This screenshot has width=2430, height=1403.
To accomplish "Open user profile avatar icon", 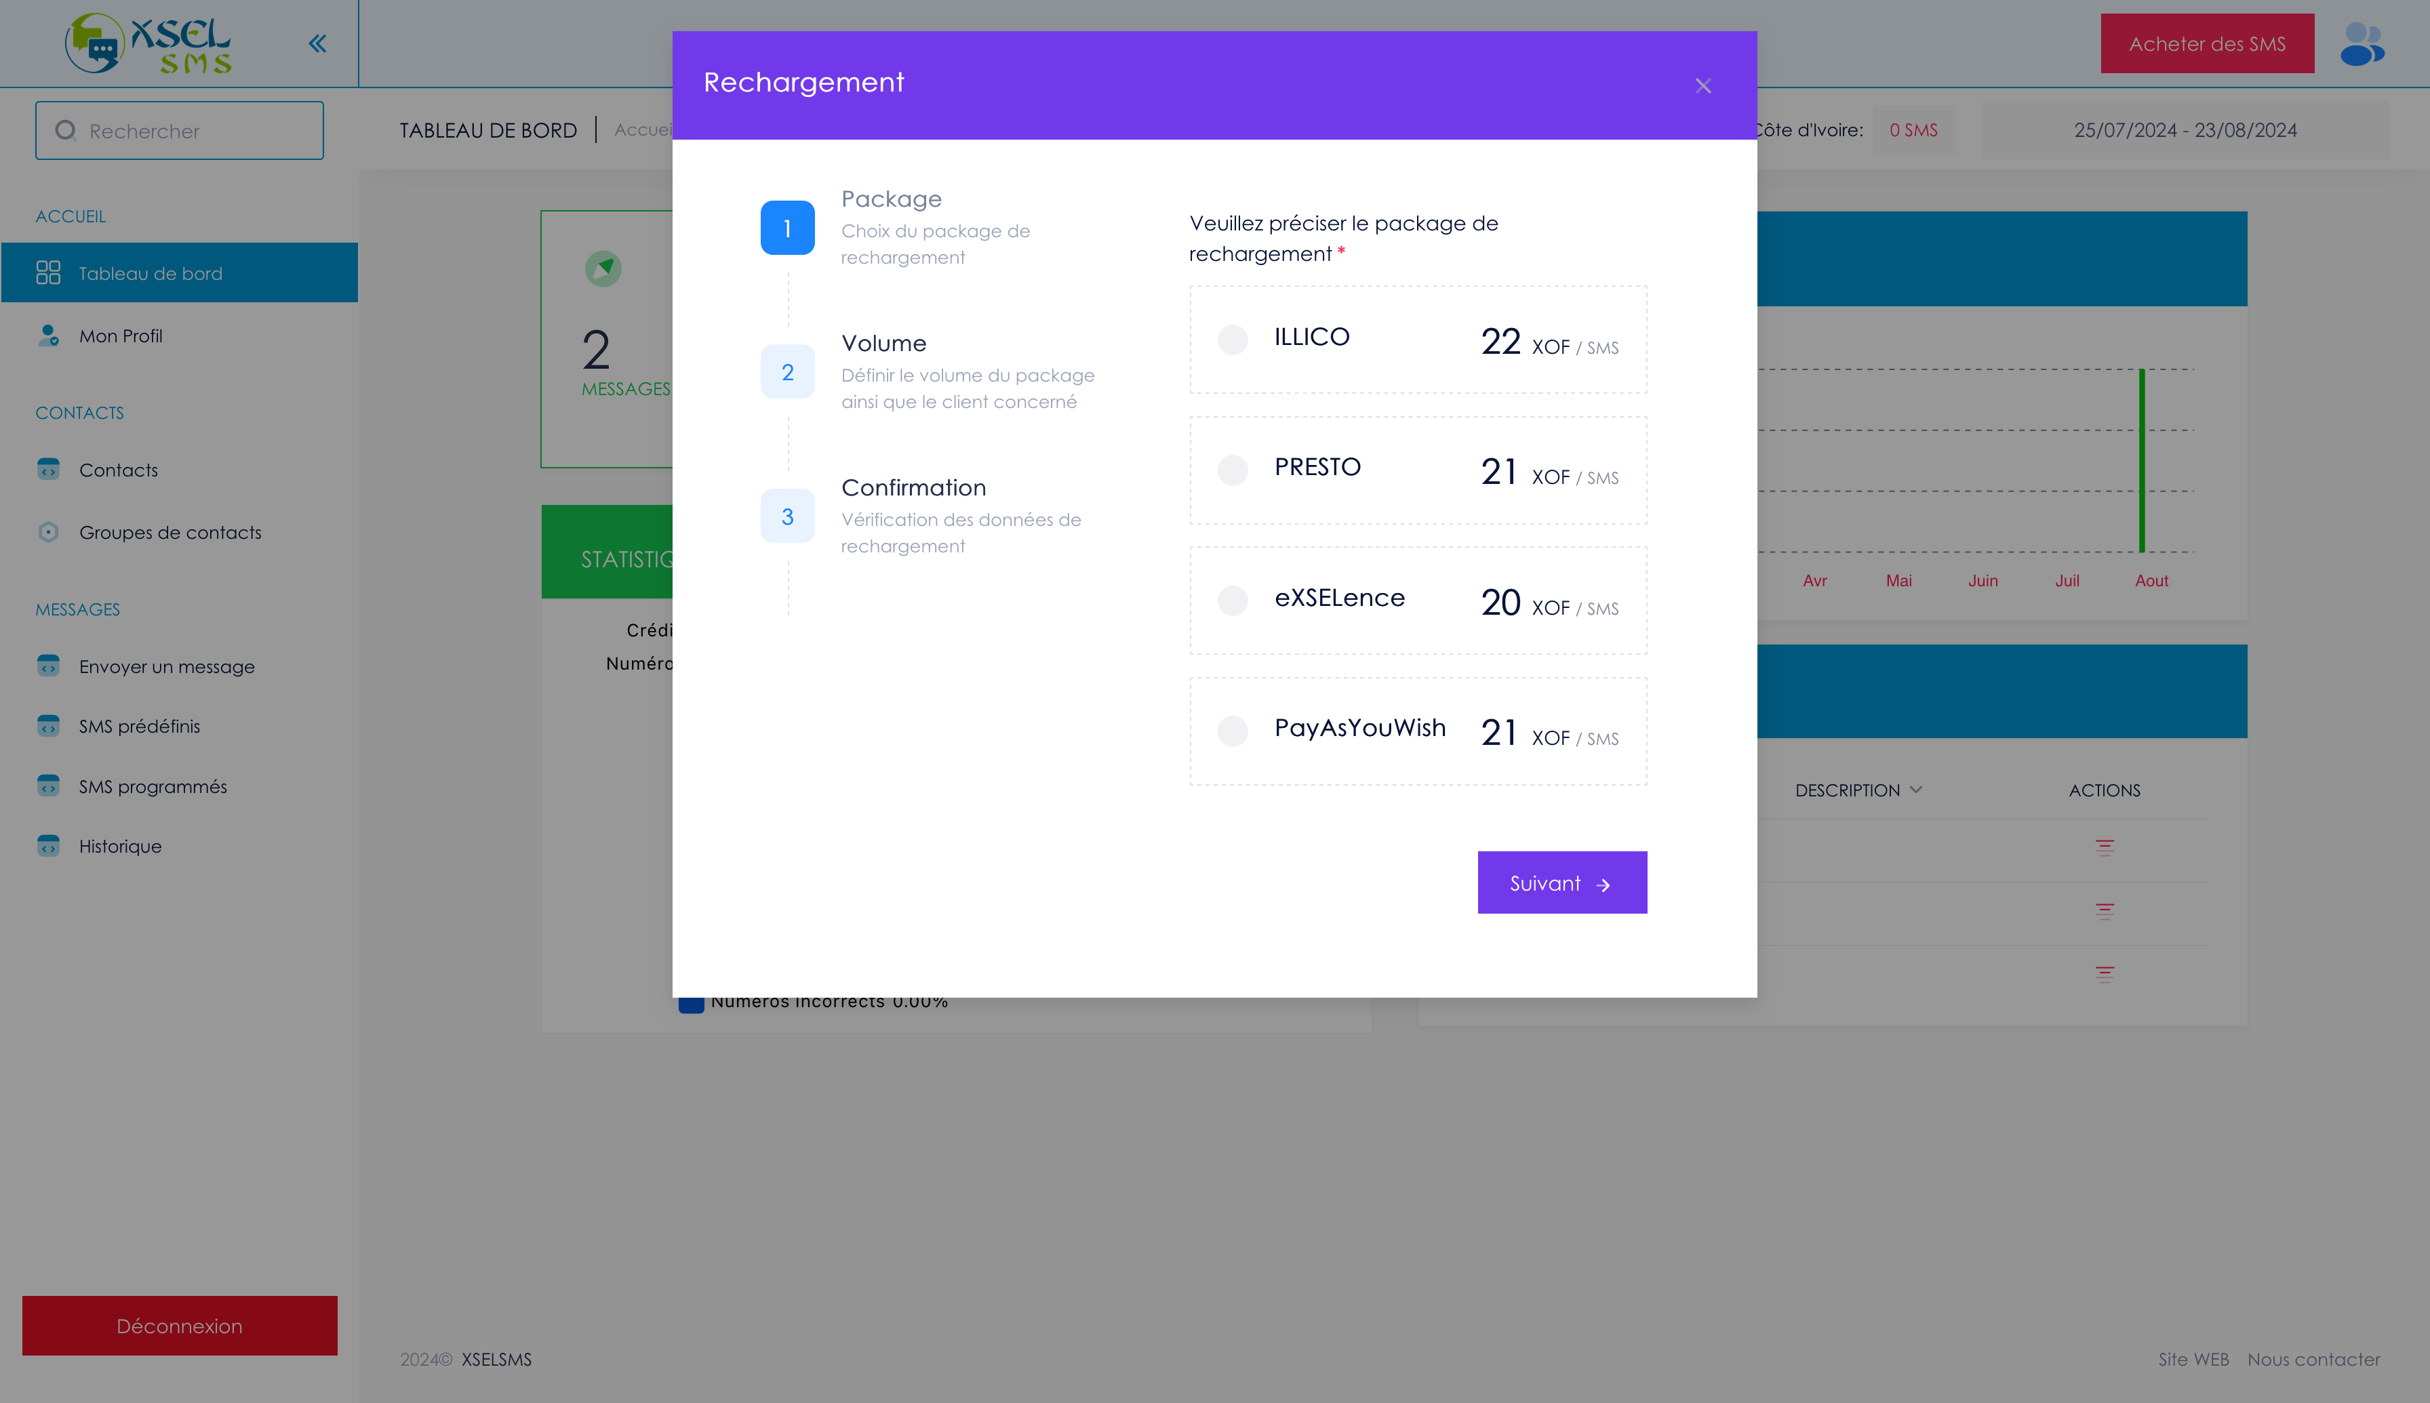I will click(x=2362, y=44).
